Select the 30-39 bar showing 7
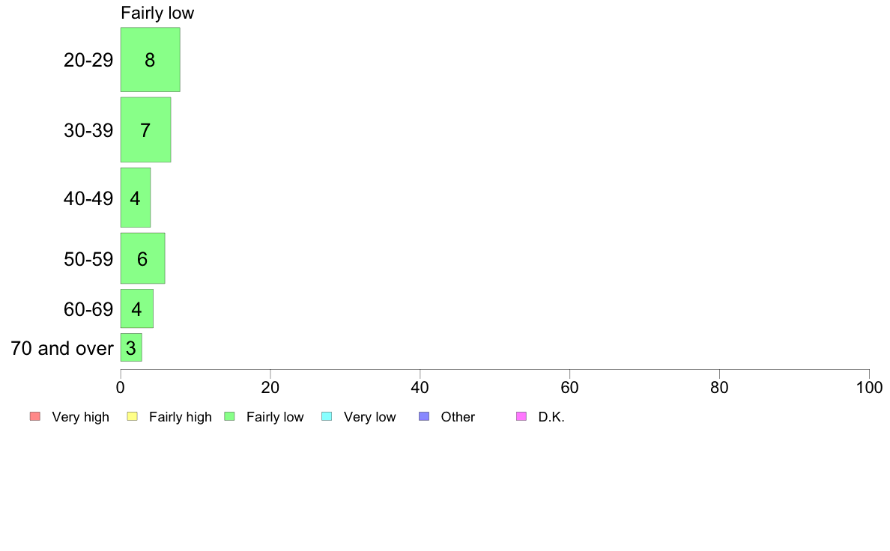This screenshot has width=890, height=551. [146, 130]
